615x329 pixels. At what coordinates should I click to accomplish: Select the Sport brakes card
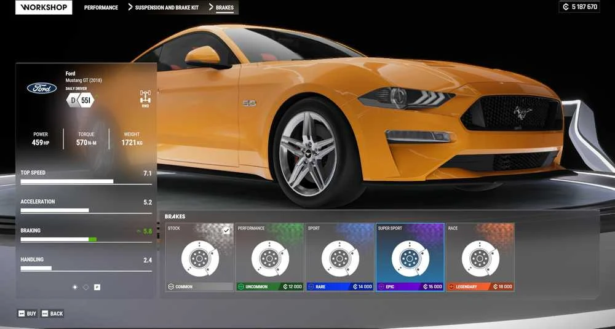click(339, 257)
